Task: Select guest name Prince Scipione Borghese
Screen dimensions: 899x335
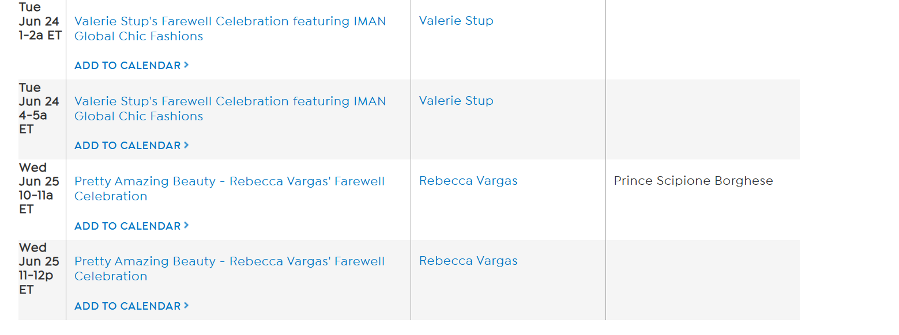Action: tap(693, 181)
